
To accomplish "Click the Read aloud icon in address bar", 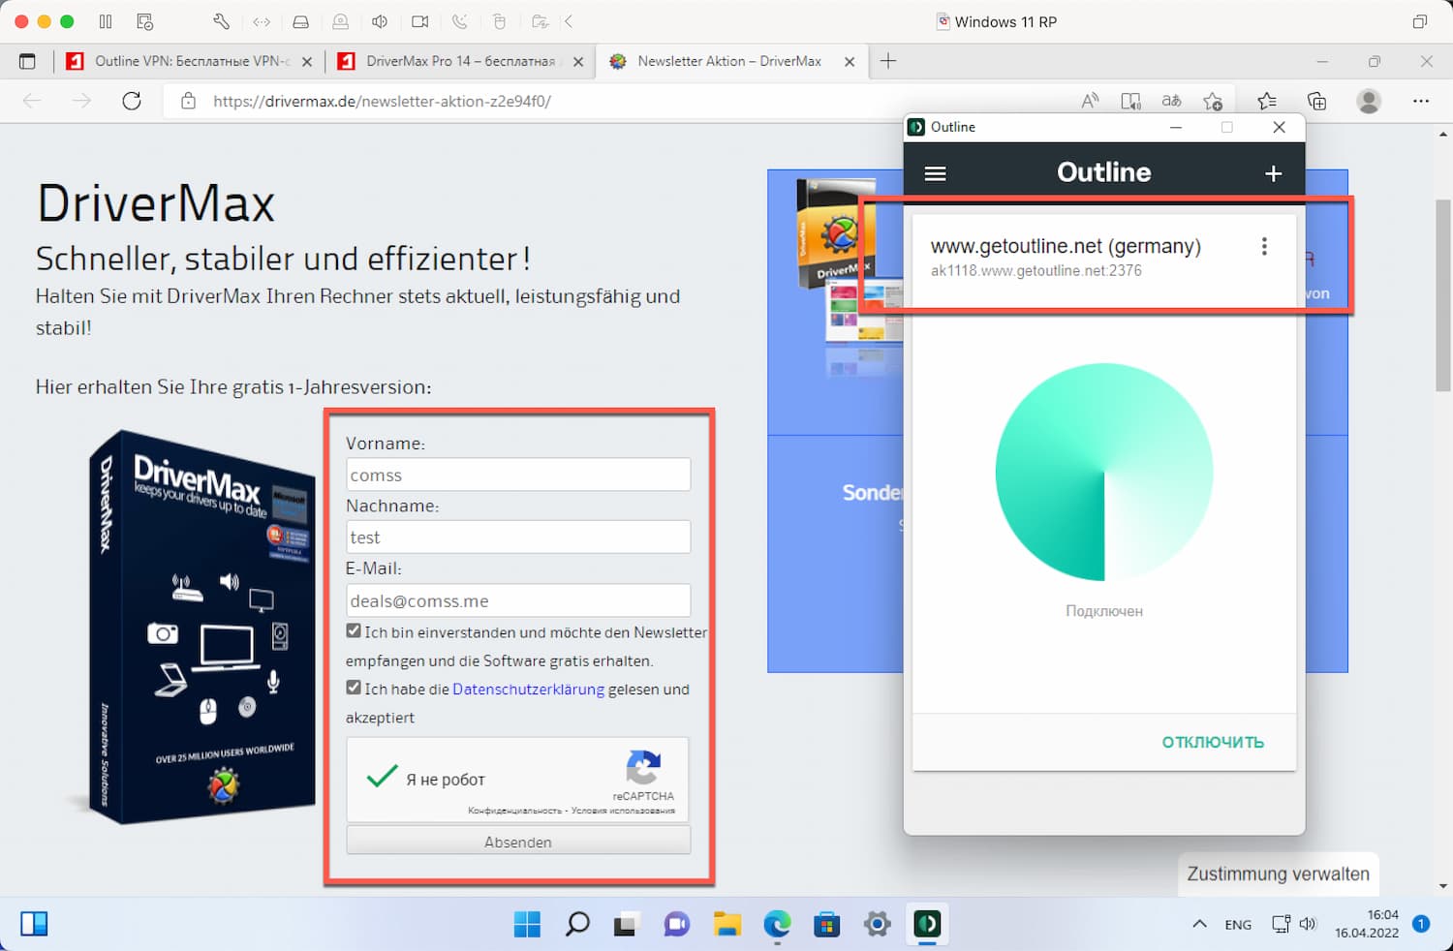I will (1090, 101).
